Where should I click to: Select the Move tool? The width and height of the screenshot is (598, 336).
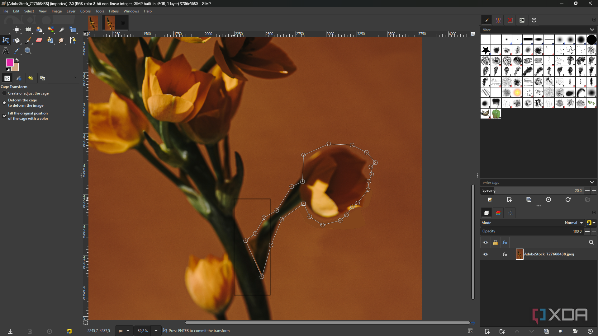click(x=17, y=30)
